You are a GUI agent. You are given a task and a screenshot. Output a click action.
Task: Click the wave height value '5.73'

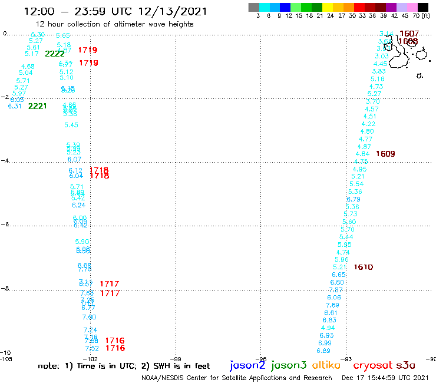click(351, 214)
